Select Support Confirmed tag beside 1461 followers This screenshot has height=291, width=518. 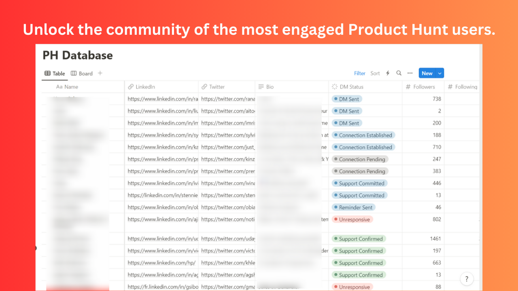pos(359,239)
